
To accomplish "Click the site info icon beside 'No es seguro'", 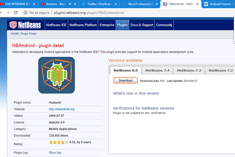I will 26,13.
